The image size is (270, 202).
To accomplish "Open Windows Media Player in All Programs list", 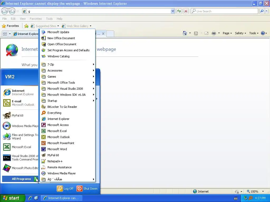I will click(x=67, y=173).
